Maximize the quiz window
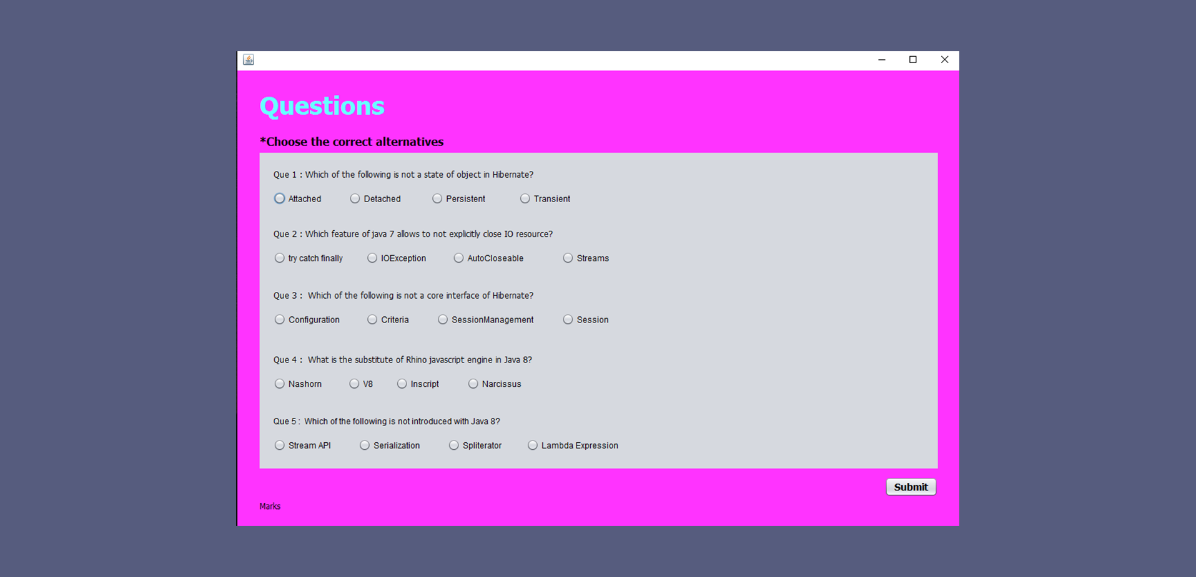 [913, 60]
